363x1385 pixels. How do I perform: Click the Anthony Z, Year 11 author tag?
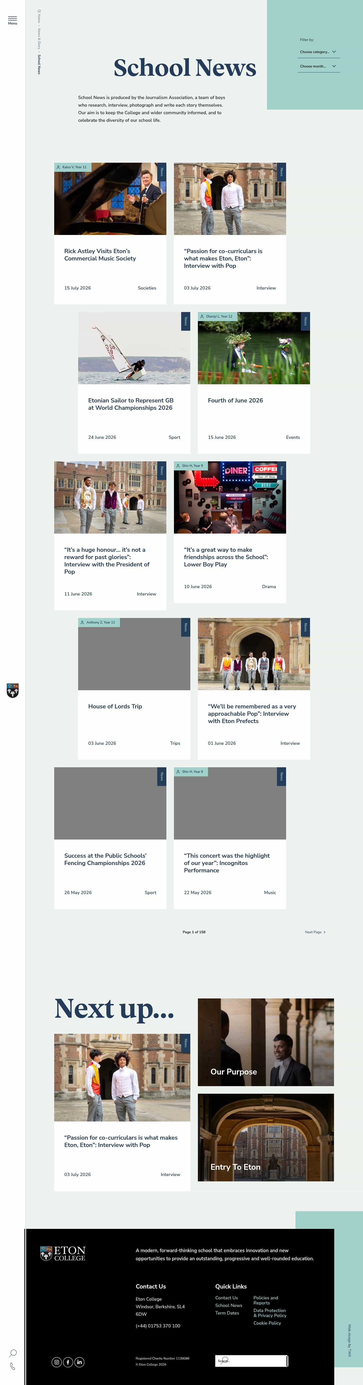99,623
